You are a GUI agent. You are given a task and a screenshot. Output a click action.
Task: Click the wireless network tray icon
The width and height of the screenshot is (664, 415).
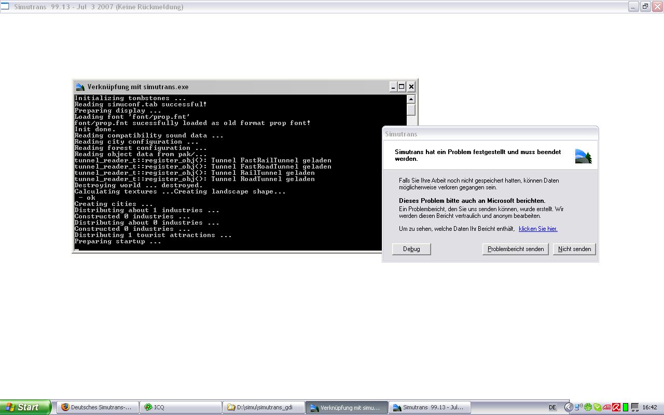pos(578,407)
